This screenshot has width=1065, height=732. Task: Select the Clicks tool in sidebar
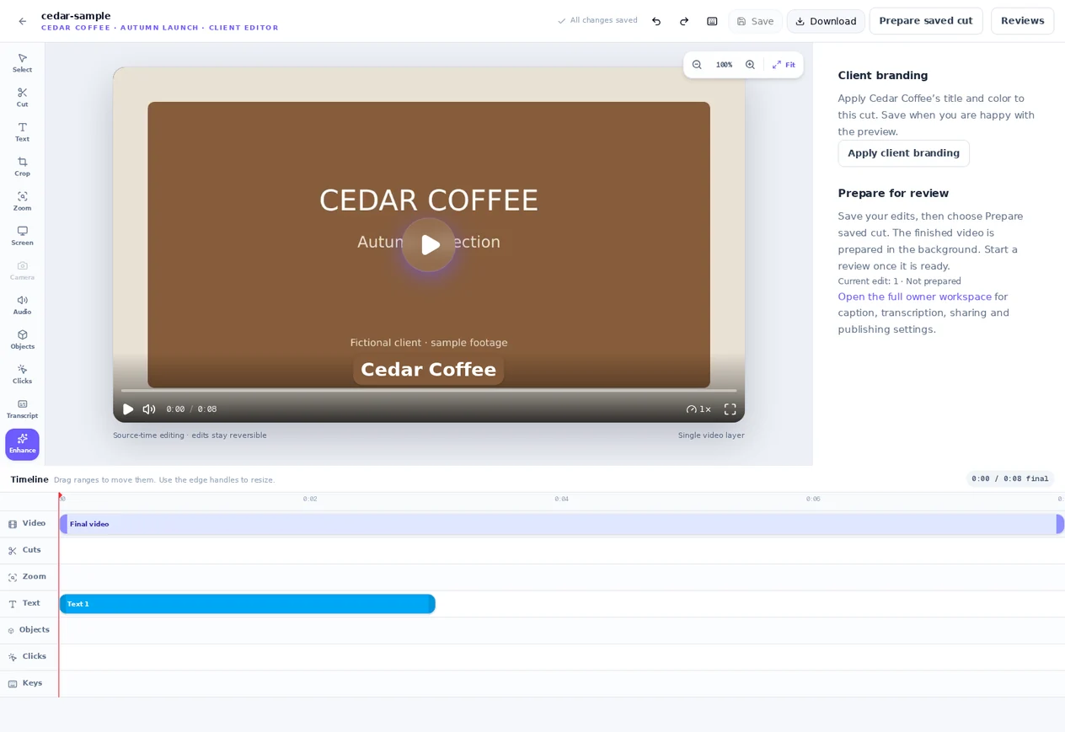(x=22, y=373)
